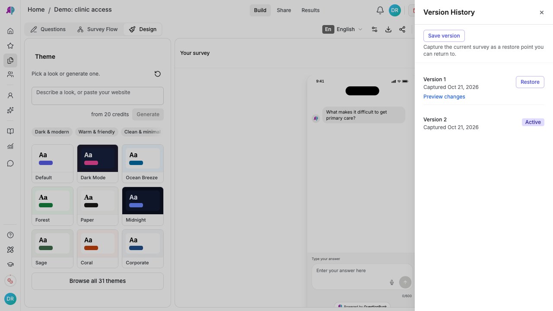The image size is (553, 311).
Task: Click the graduation cap icon in the sidebar
Action: 10,264
